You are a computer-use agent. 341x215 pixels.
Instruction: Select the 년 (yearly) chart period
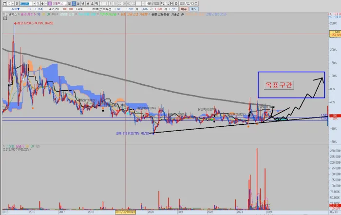83,3
